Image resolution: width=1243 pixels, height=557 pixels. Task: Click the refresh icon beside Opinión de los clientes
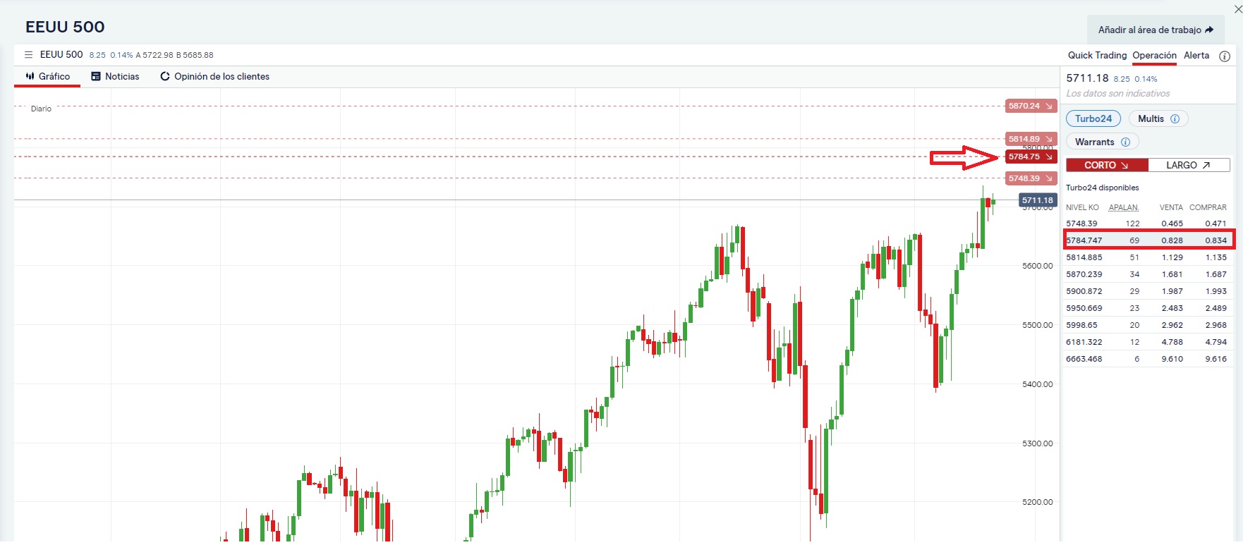(164, 76)
